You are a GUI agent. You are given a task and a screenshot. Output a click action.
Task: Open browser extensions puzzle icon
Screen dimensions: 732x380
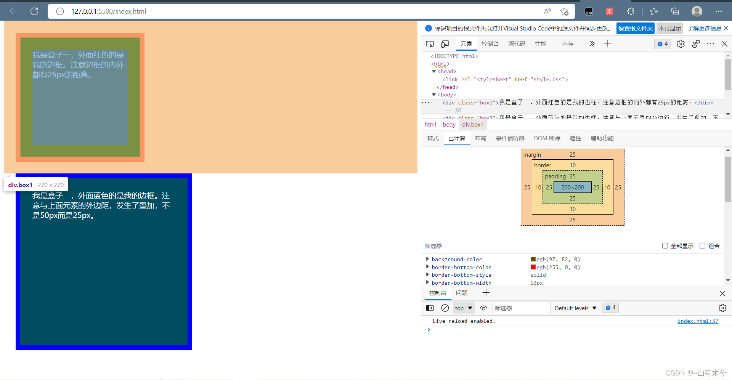[x=631, y=11]
